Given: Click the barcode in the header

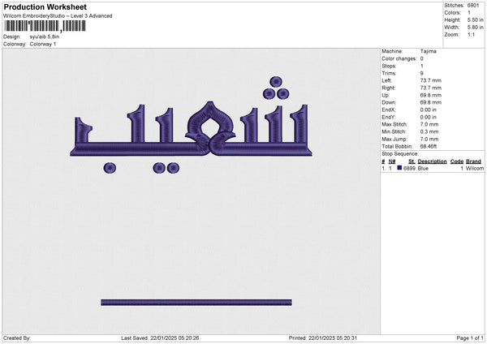Looking at the screenshot, I should (45, 26).
